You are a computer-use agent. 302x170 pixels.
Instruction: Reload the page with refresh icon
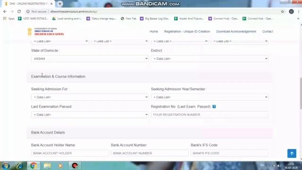click(x=19, y=11)
